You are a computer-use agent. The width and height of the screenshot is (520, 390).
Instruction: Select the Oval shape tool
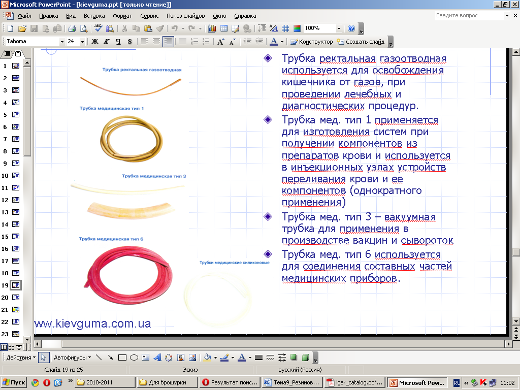(134, 357)
